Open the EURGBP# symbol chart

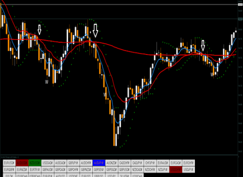[9, 169]
